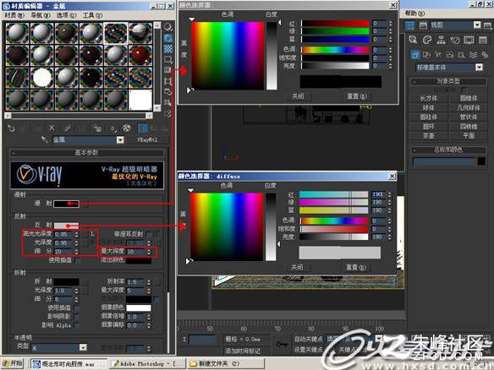
Task: Select the Lights category icon in Create panel
Action: (438, 55)
